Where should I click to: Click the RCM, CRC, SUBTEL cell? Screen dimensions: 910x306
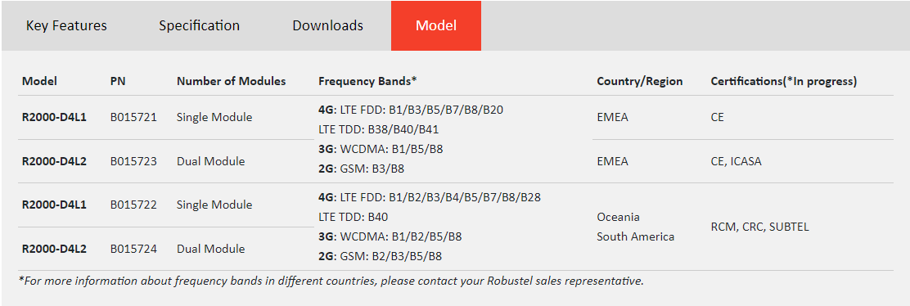(759, 227)
